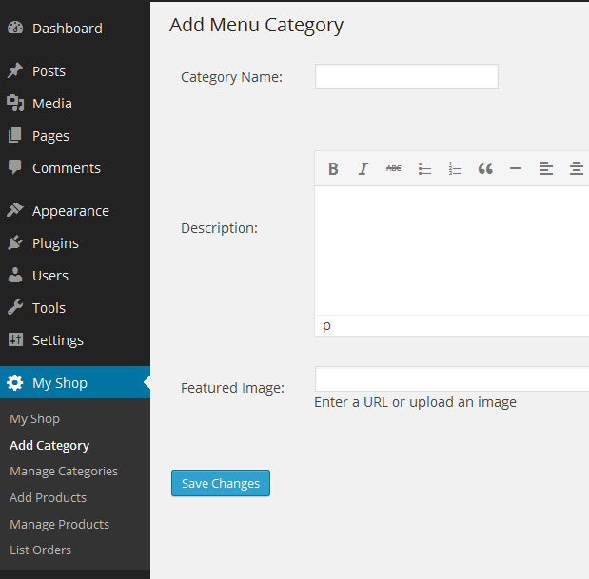Click the Comments speech bubble icon

pos(15,167)
